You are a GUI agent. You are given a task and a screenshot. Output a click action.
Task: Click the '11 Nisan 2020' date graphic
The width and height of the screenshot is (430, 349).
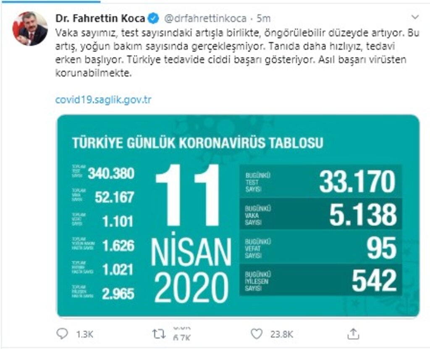pyautogui.click(x=191, y=235)
